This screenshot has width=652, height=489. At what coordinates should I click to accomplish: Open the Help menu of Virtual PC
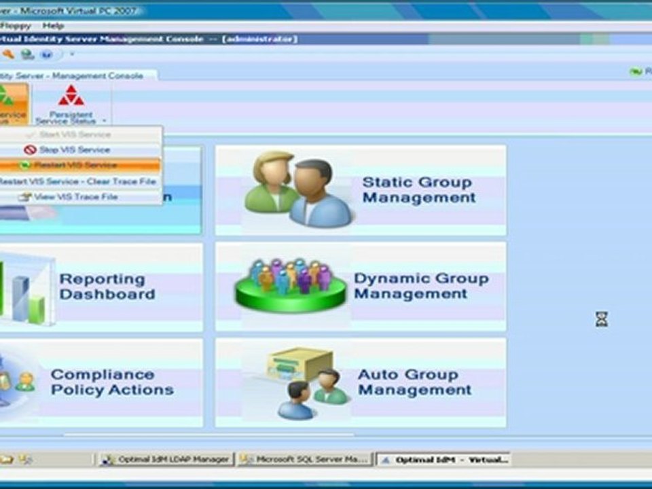click(x=53, y=26)
